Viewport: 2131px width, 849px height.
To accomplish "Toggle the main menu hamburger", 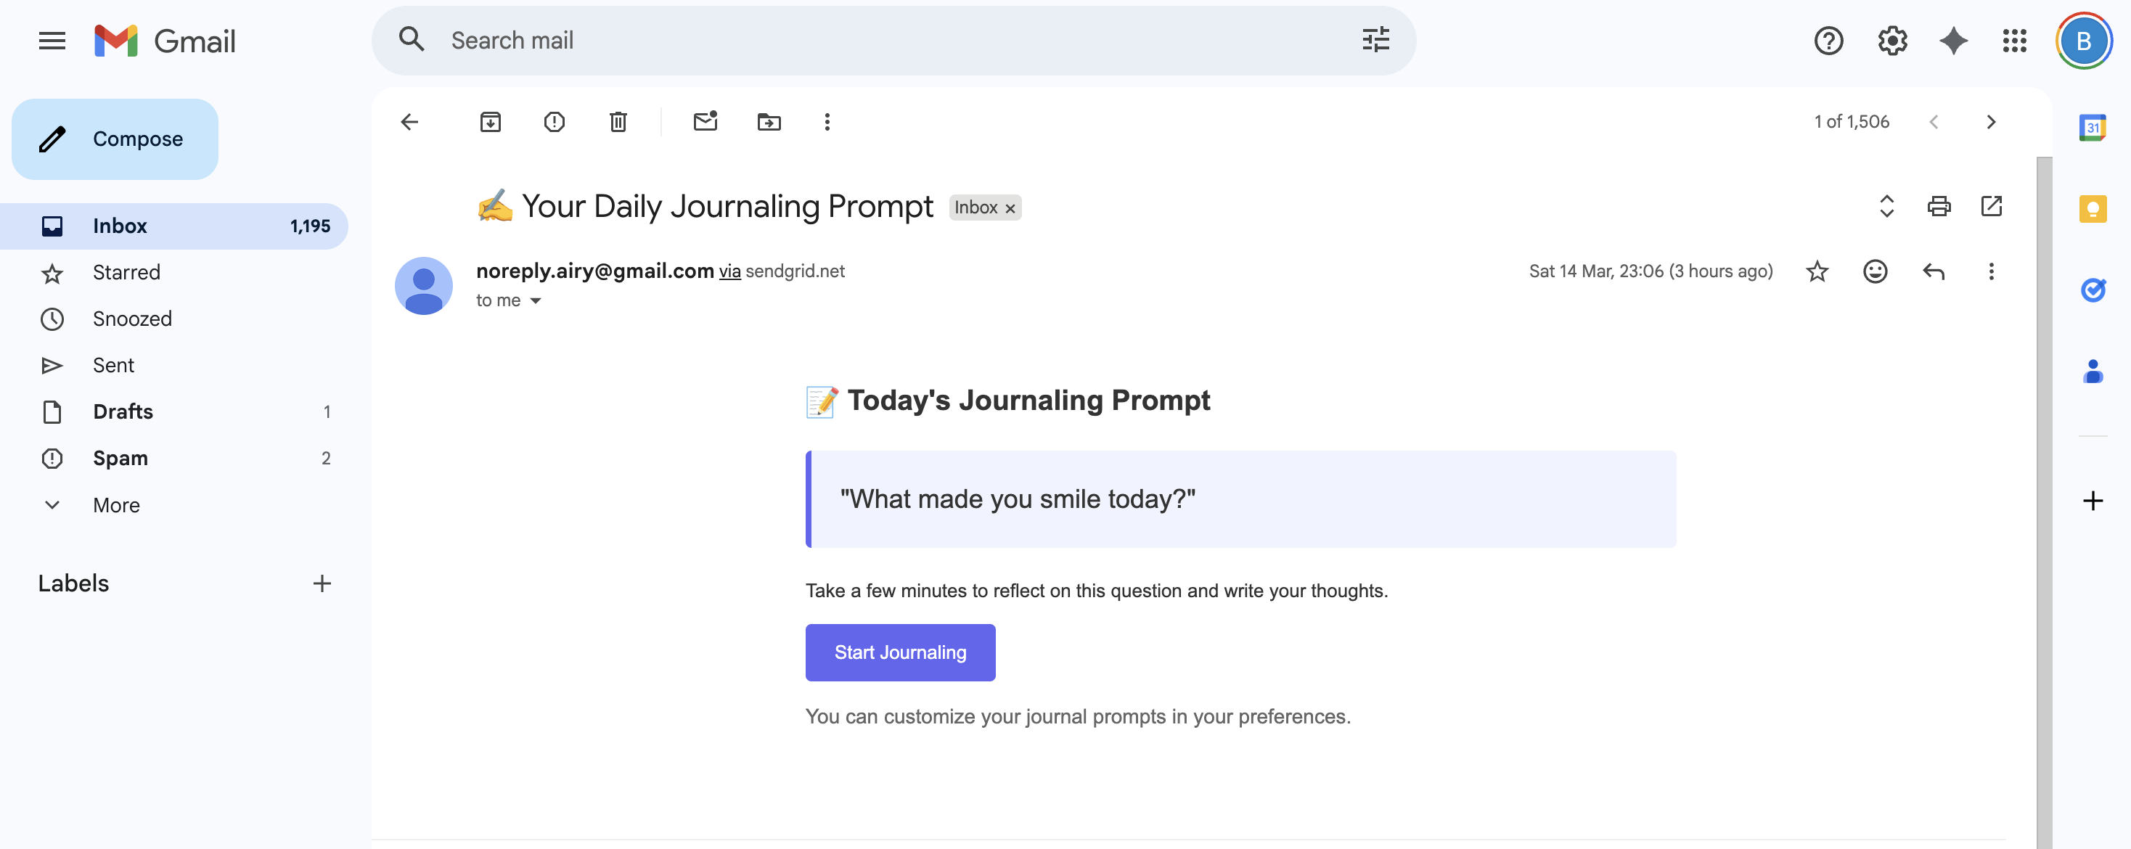I will (52, 41).
